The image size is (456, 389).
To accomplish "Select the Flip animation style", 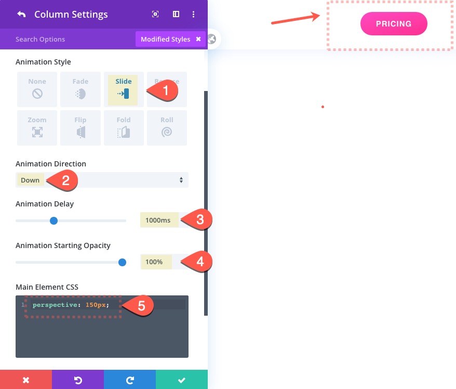I will pos(81,127).
